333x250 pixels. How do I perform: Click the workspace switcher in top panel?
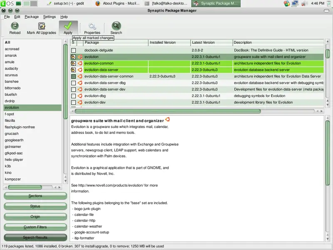click(30, 3)
